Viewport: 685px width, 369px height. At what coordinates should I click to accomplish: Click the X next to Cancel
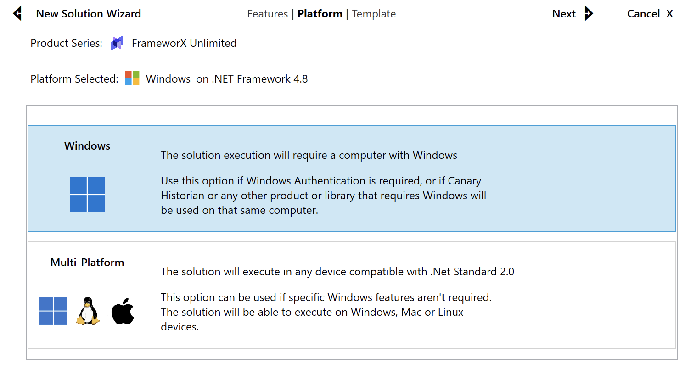[x=670, y=14]
